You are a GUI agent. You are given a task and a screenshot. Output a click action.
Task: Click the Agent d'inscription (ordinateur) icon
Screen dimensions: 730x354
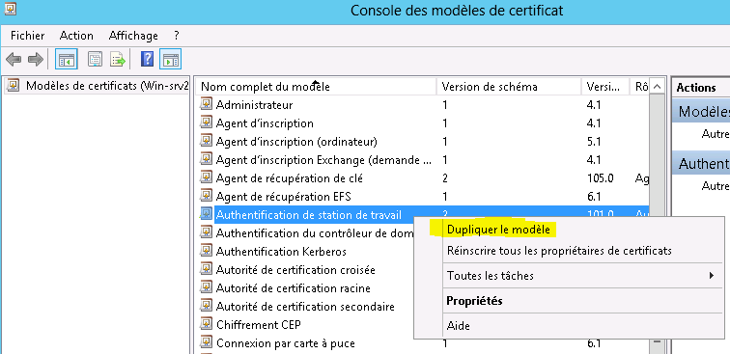[x=207, y=141]
